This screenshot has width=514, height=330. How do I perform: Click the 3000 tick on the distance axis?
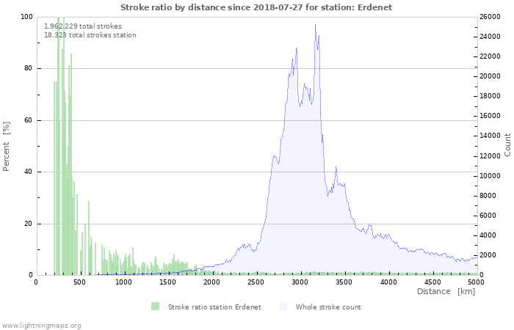point(300,282)
